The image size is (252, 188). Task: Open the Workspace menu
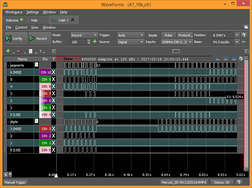coord(14,12)
